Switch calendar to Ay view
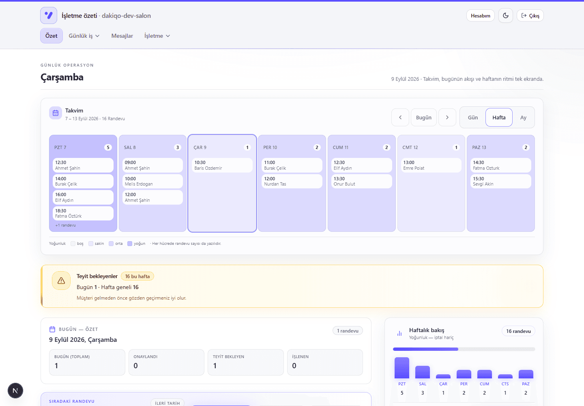 [x=523, y=117]
